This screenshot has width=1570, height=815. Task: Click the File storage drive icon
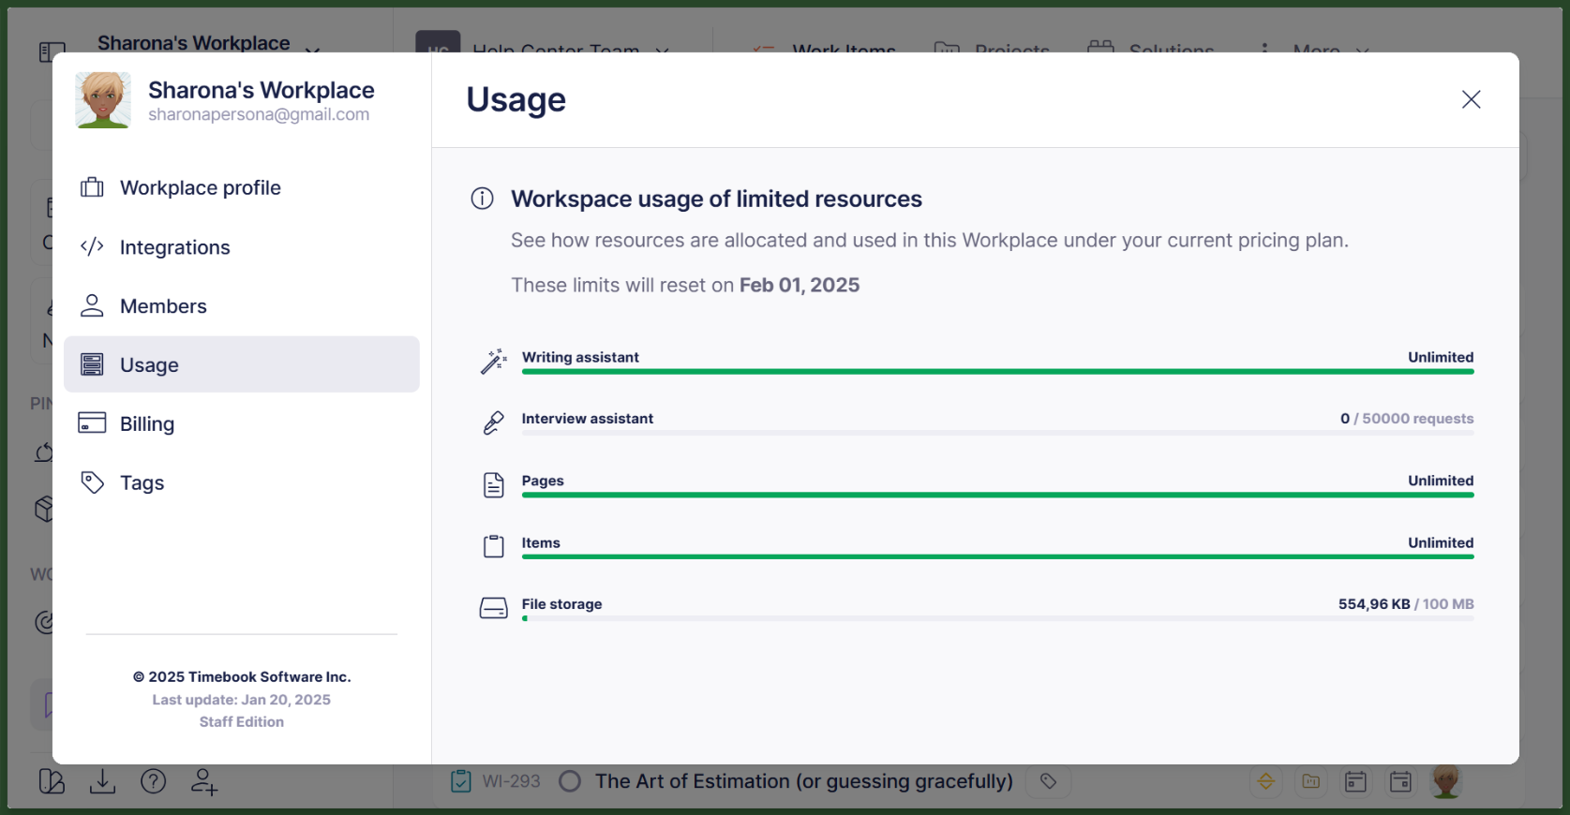pyautogui.click(x=493, y=609)
